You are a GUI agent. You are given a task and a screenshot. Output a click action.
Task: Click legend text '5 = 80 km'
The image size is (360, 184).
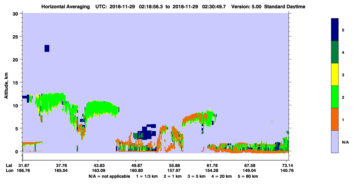pos(248,176)
